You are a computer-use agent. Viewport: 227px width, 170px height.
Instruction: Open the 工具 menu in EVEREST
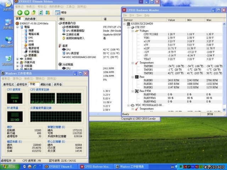[71, 7]
